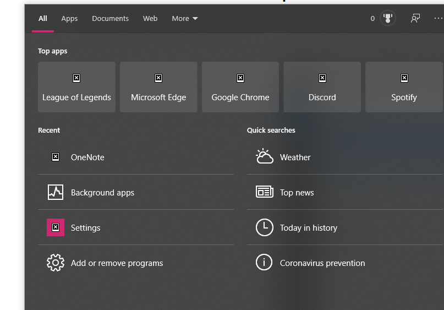Launch League of Legends tile
The width and height of the screenshot is (444, 310).
point(76,87)
